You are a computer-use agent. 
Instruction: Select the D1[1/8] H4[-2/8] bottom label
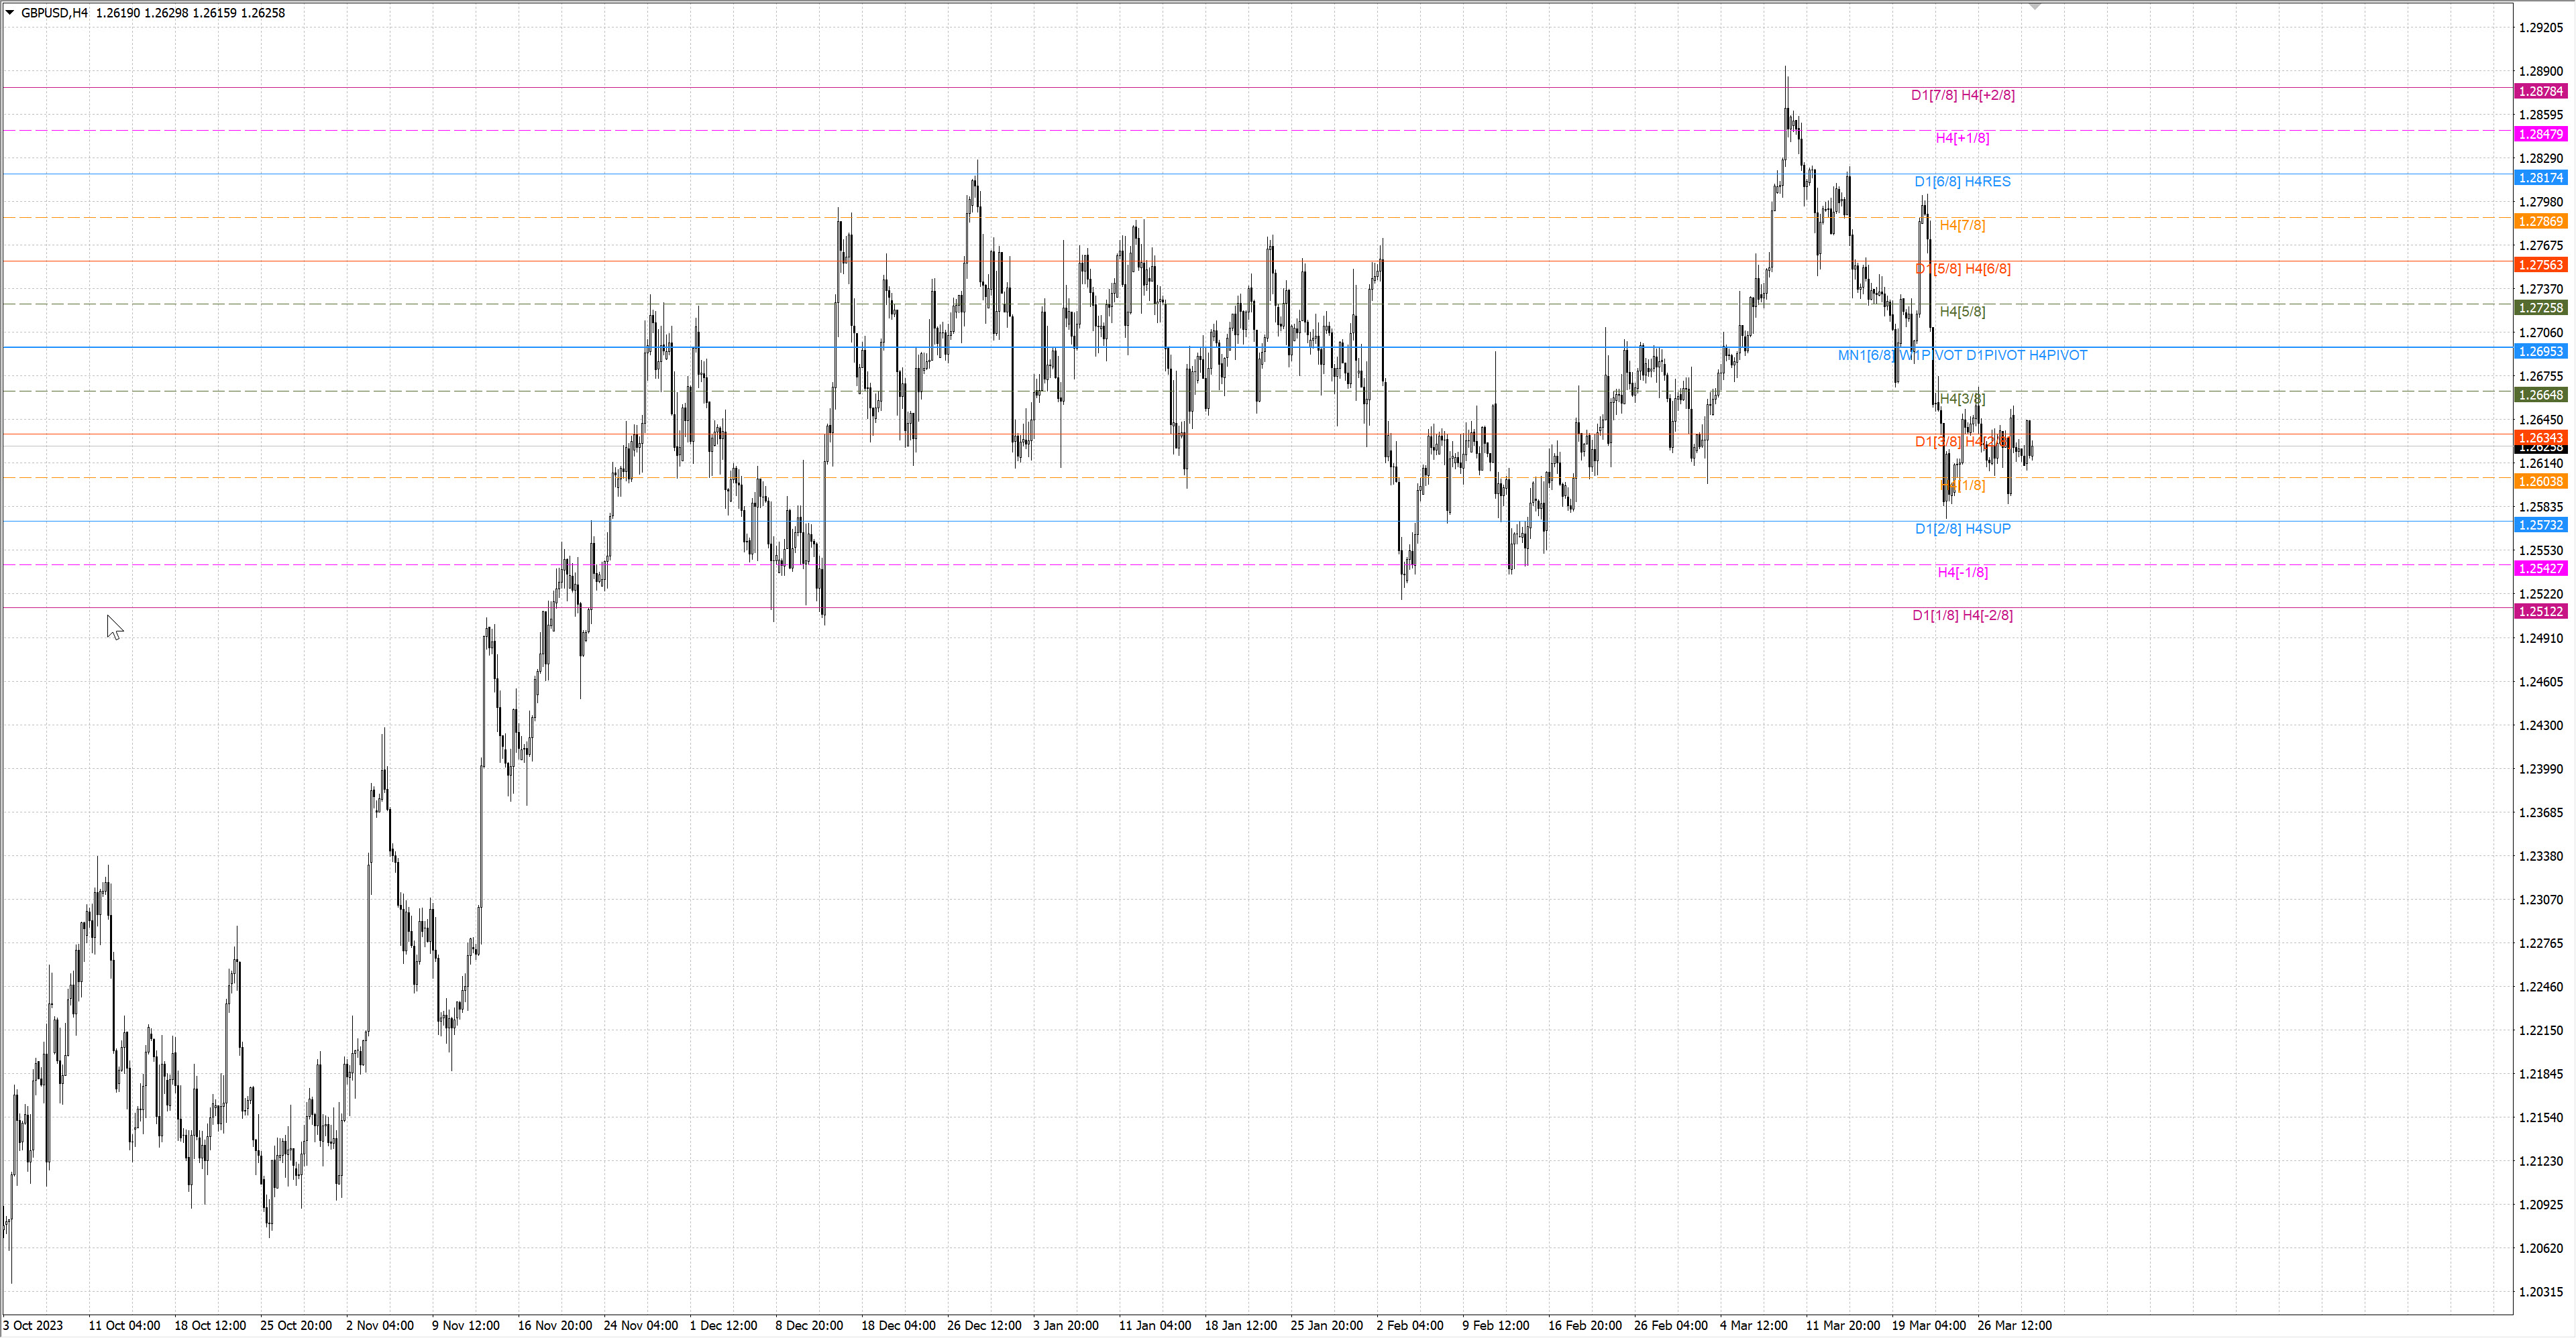click(1962, 615)
